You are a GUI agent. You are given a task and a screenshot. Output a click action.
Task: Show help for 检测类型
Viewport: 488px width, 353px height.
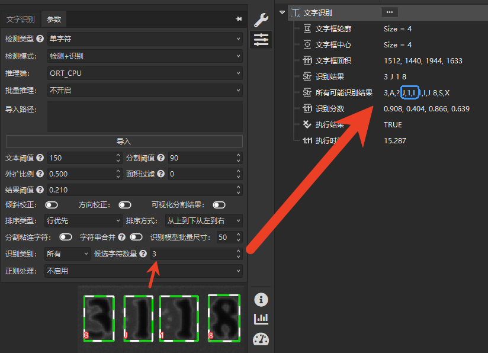point(40,38)
